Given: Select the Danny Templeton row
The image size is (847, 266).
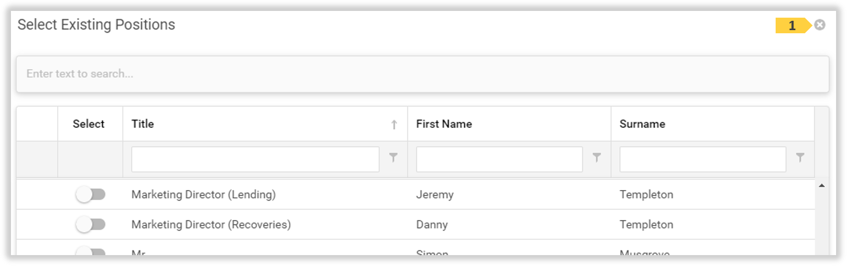Looking at the screenshot, I should (432, 224).
